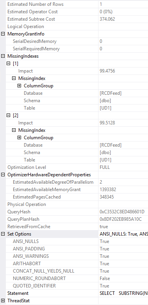Expand ColumnGroup under second MissingIndex
Viewport: 148px width, 305px height.
click(19, 138)
